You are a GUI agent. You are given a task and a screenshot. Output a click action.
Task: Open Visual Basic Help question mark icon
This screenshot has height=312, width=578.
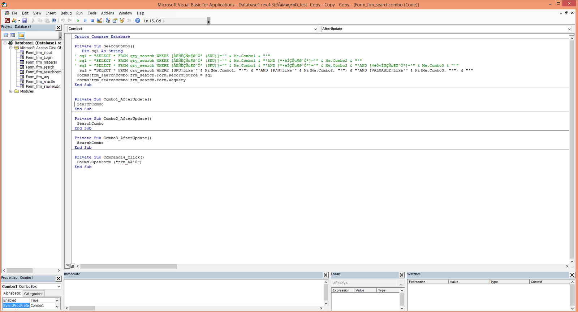138,21
